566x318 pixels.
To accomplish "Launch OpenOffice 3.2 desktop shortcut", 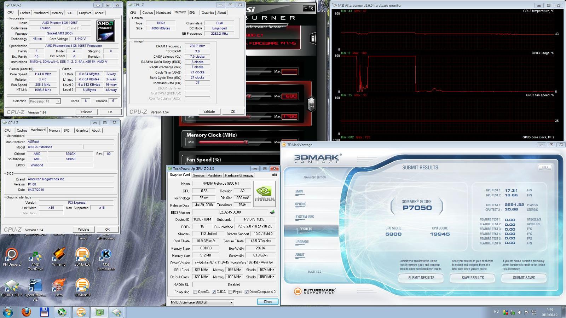I will (35, 290).
